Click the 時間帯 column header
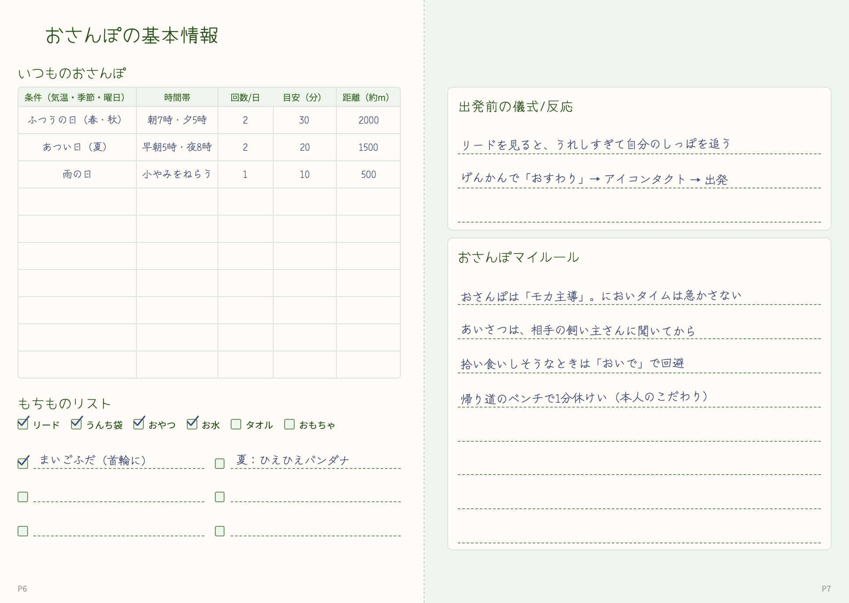Viewport: 849px width, 603px height. 177,97
